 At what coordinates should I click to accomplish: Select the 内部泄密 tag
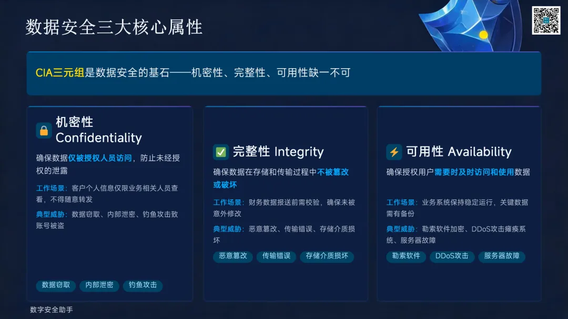click(99, 285)
